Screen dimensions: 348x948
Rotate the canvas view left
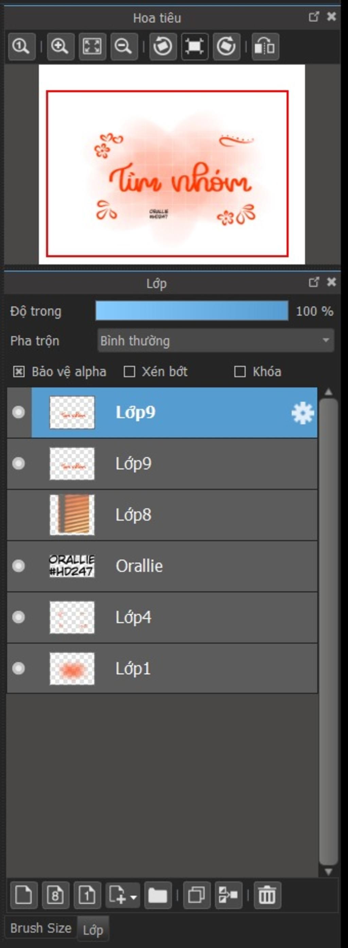(x=163, y=46)
